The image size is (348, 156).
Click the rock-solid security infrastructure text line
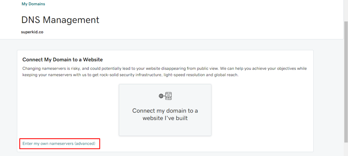130,75
